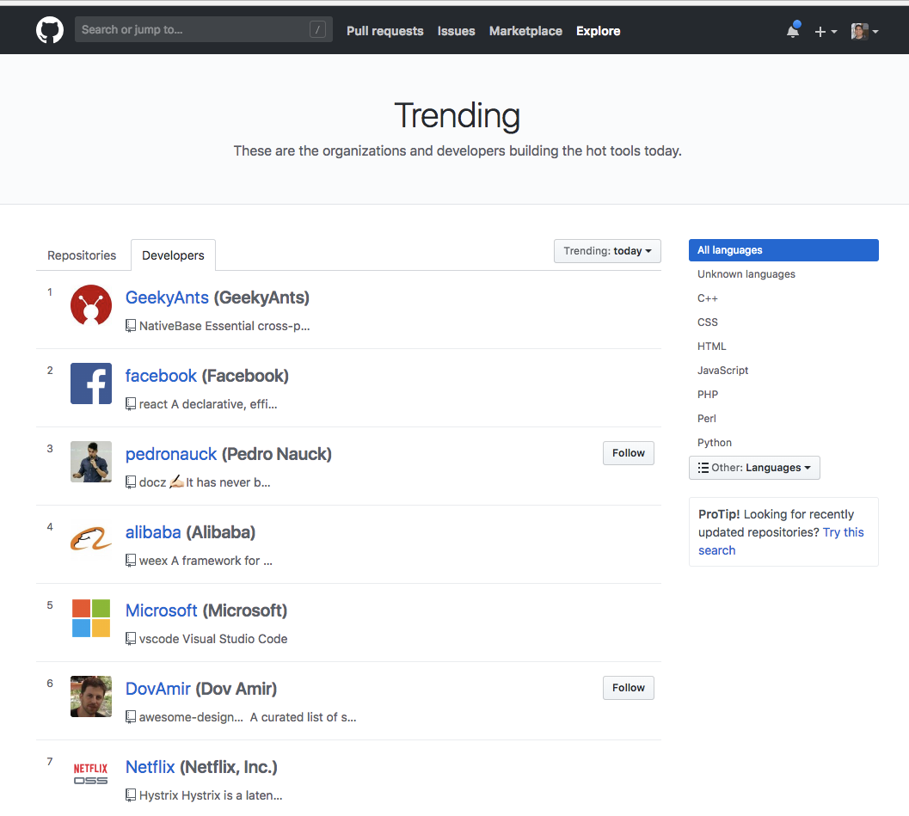Click the repo icon beside vscode
The height and width of the screenshot is (816, 909).
click(131, 639)
